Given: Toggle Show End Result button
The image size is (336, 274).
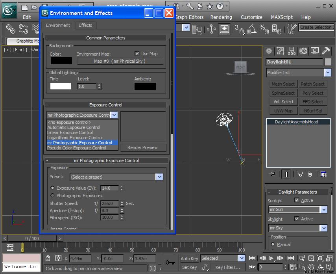Looking at the screenshot, I should pos(286,174).
